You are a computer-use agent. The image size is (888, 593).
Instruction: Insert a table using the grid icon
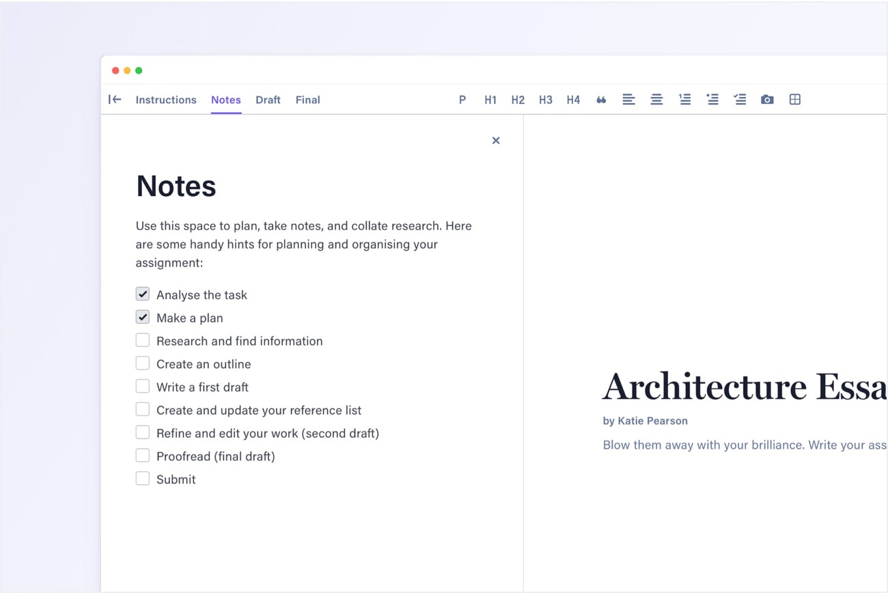(795, 100)
